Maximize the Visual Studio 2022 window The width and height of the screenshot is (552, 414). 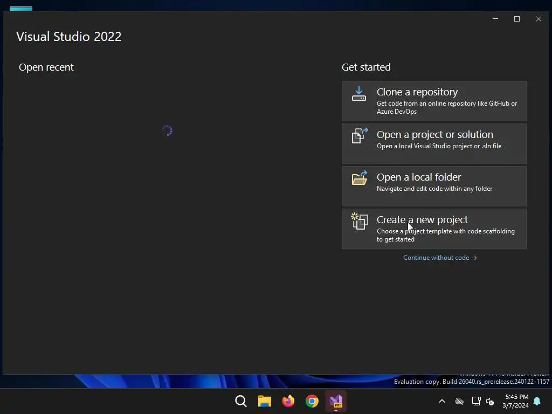tap(517, 19)
